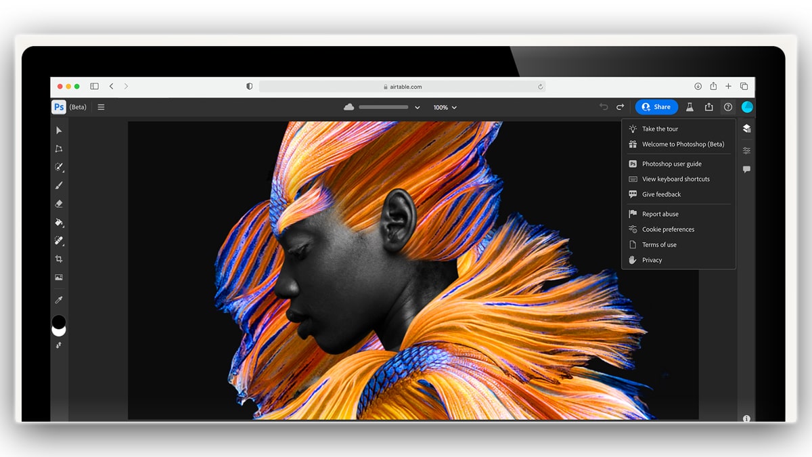Expand the document name dropdown

(418, 107)
